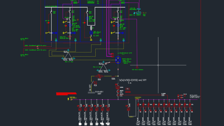
Task: Click the red redacted bars block
Action: tap(67, 94)
